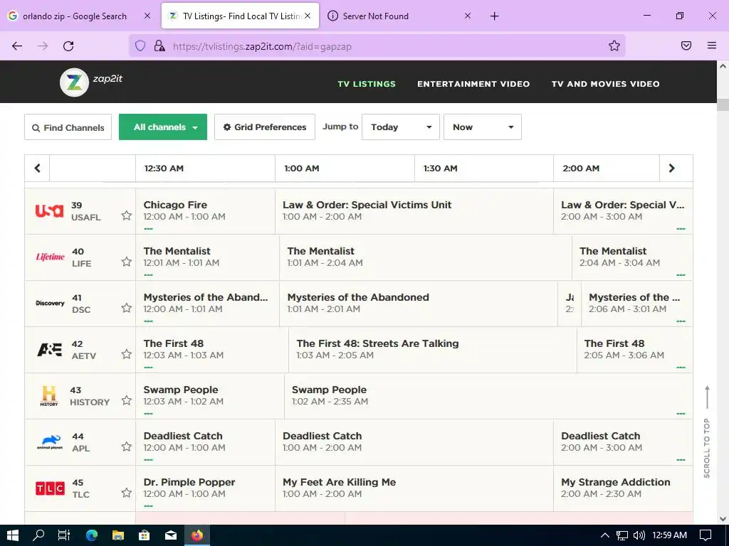The image size is (729, 546).
Task: Click the SCROLL TO TOP control
Action: (x=707, y=432)
